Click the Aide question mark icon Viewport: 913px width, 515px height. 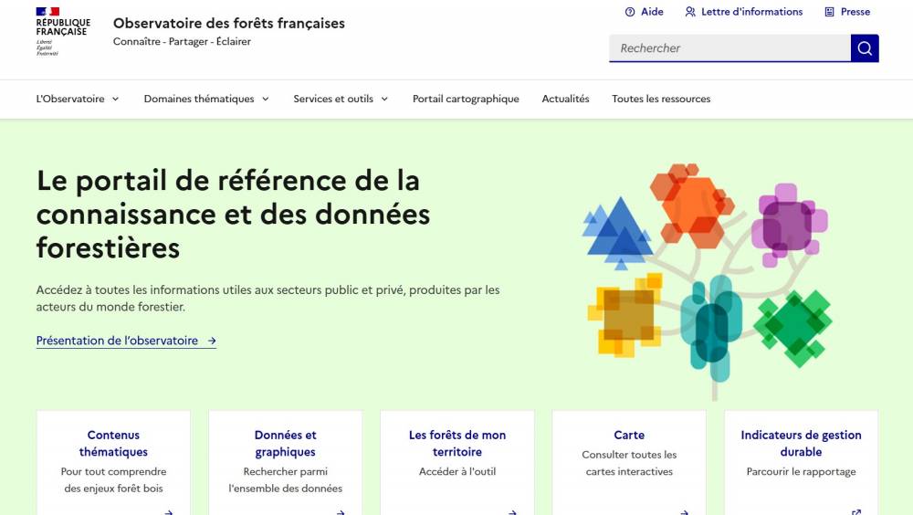[629, 12]
